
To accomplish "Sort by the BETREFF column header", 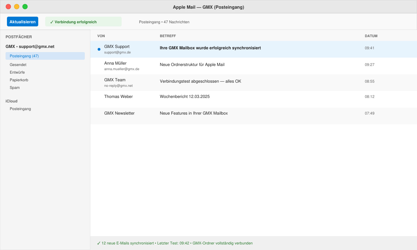I will click(x=168, y=36).
